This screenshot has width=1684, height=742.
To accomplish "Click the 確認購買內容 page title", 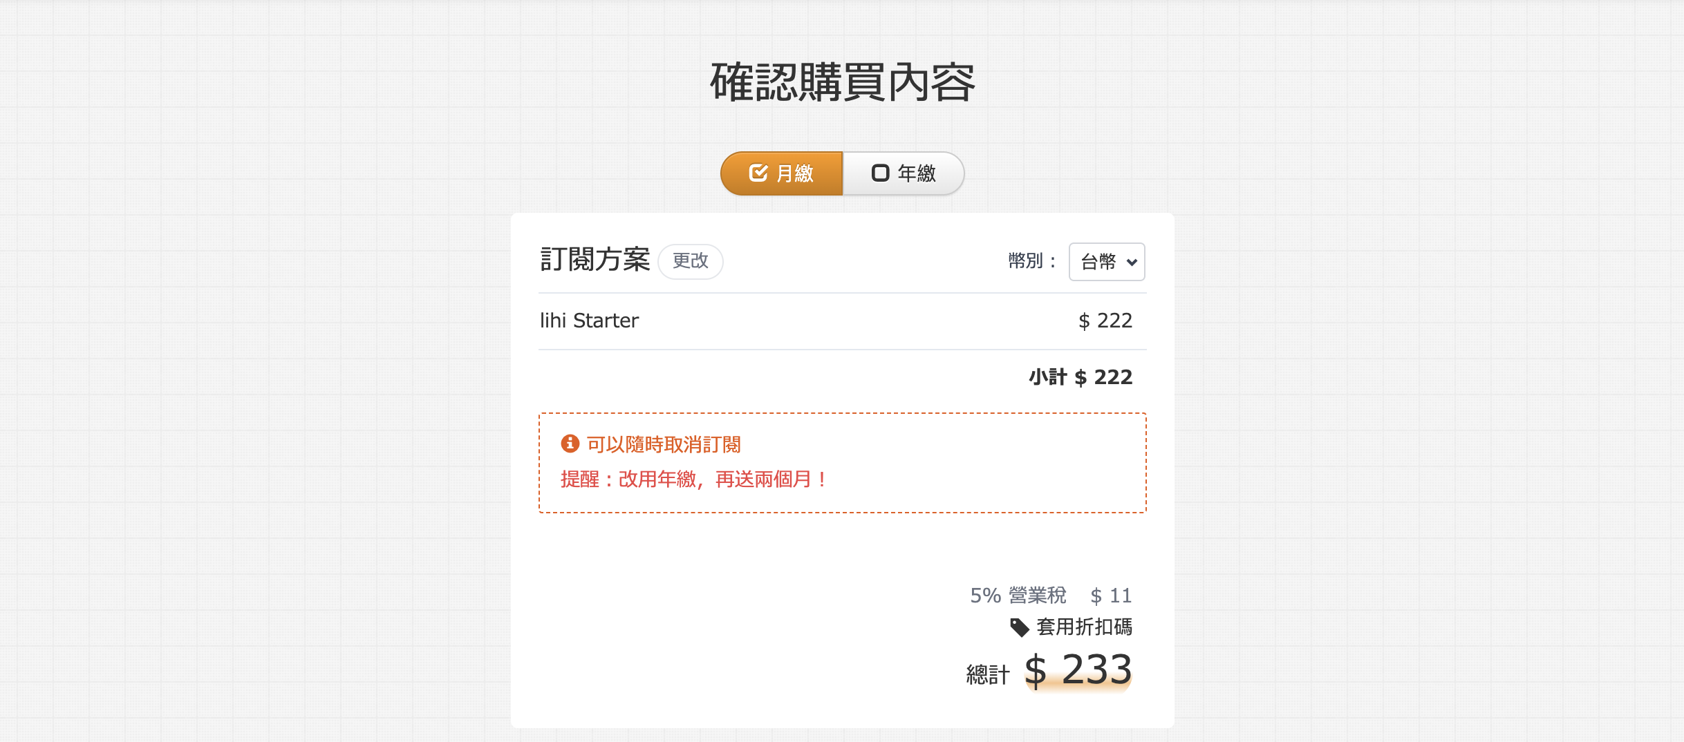I will click(843, 82).
